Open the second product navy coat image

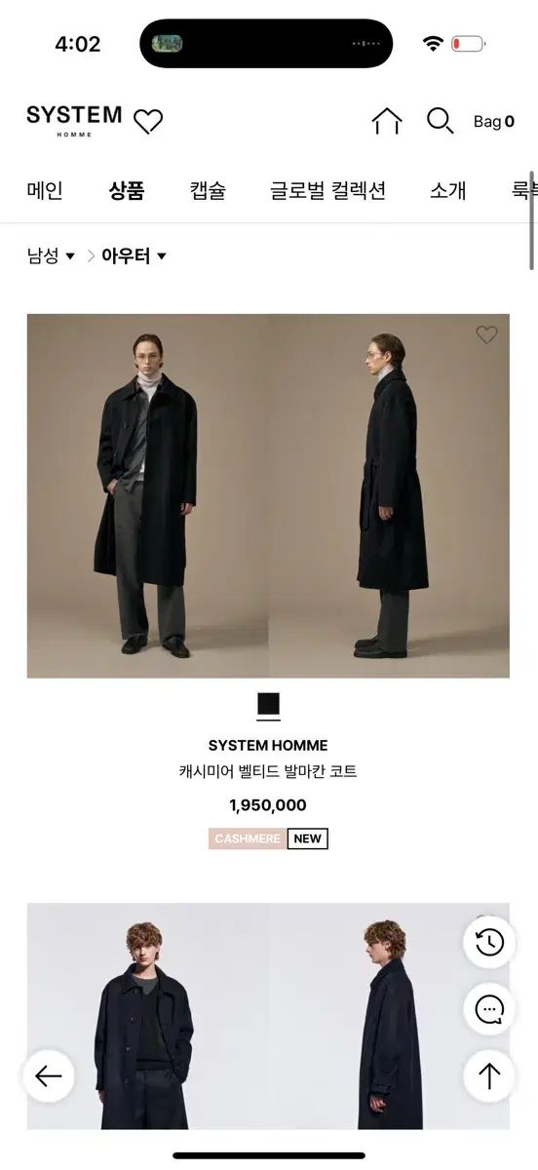(268, 1016)
